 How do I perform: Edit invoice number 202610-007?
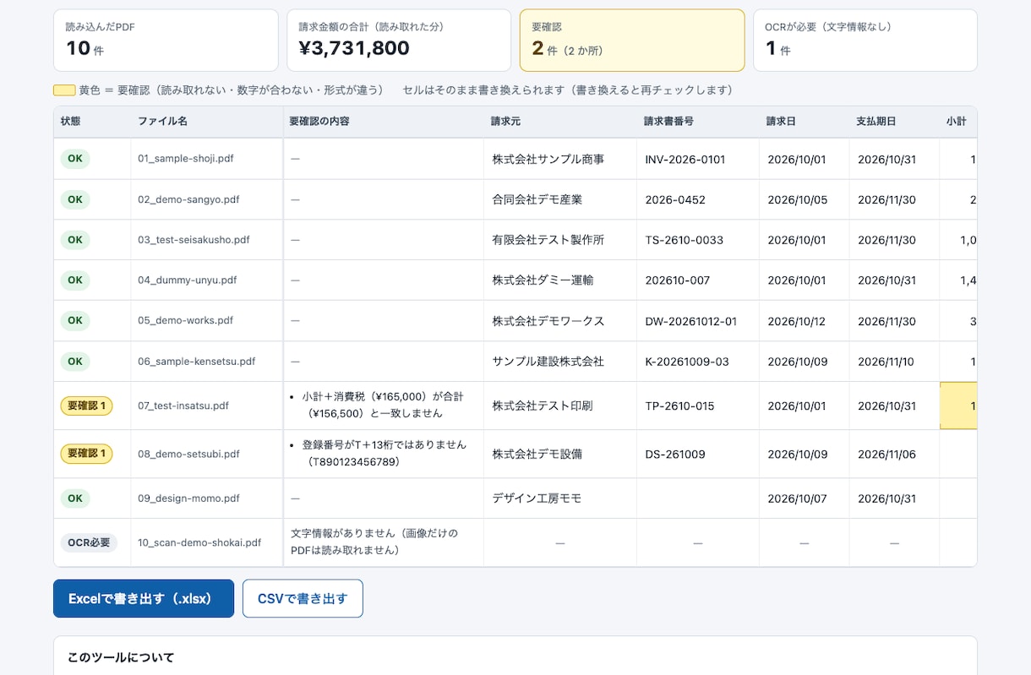point(698,280)
